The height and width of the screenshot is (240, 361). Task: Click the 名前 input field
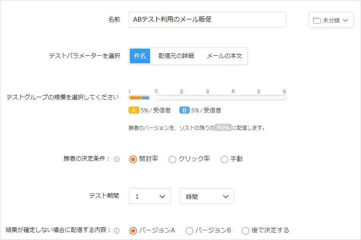point(207,20)
